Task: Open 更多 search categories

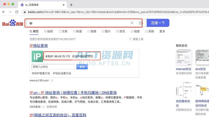Action: (x=162, y=31)
